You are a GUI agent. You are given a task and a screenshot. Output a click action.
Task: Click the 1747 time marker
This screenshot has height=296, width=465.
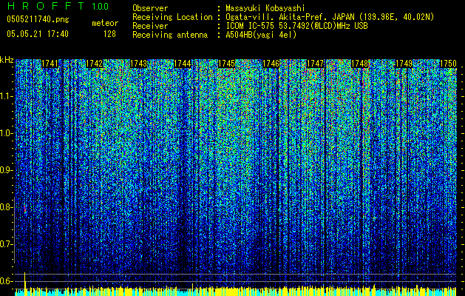315,64
